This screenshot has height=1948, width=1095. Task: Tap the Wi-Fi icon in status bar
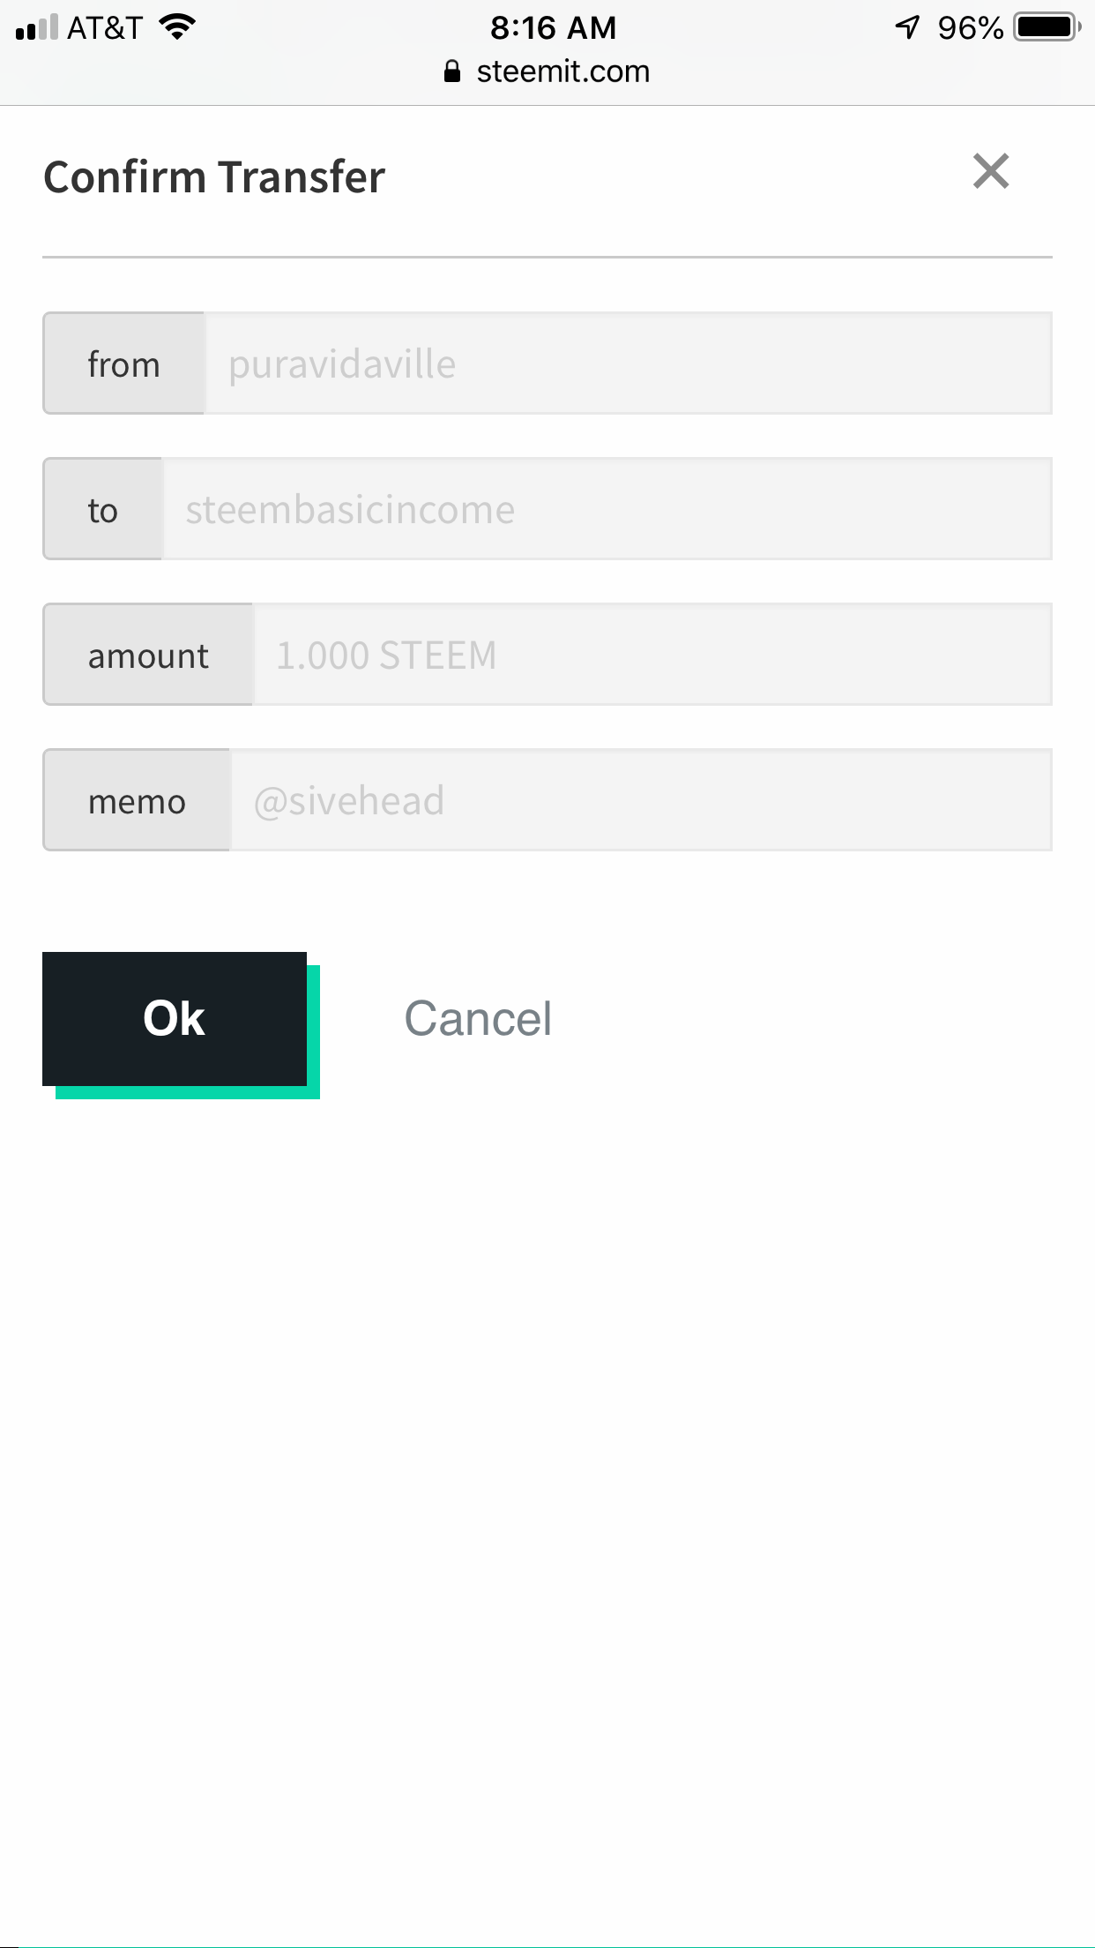(x=177, y=27)
